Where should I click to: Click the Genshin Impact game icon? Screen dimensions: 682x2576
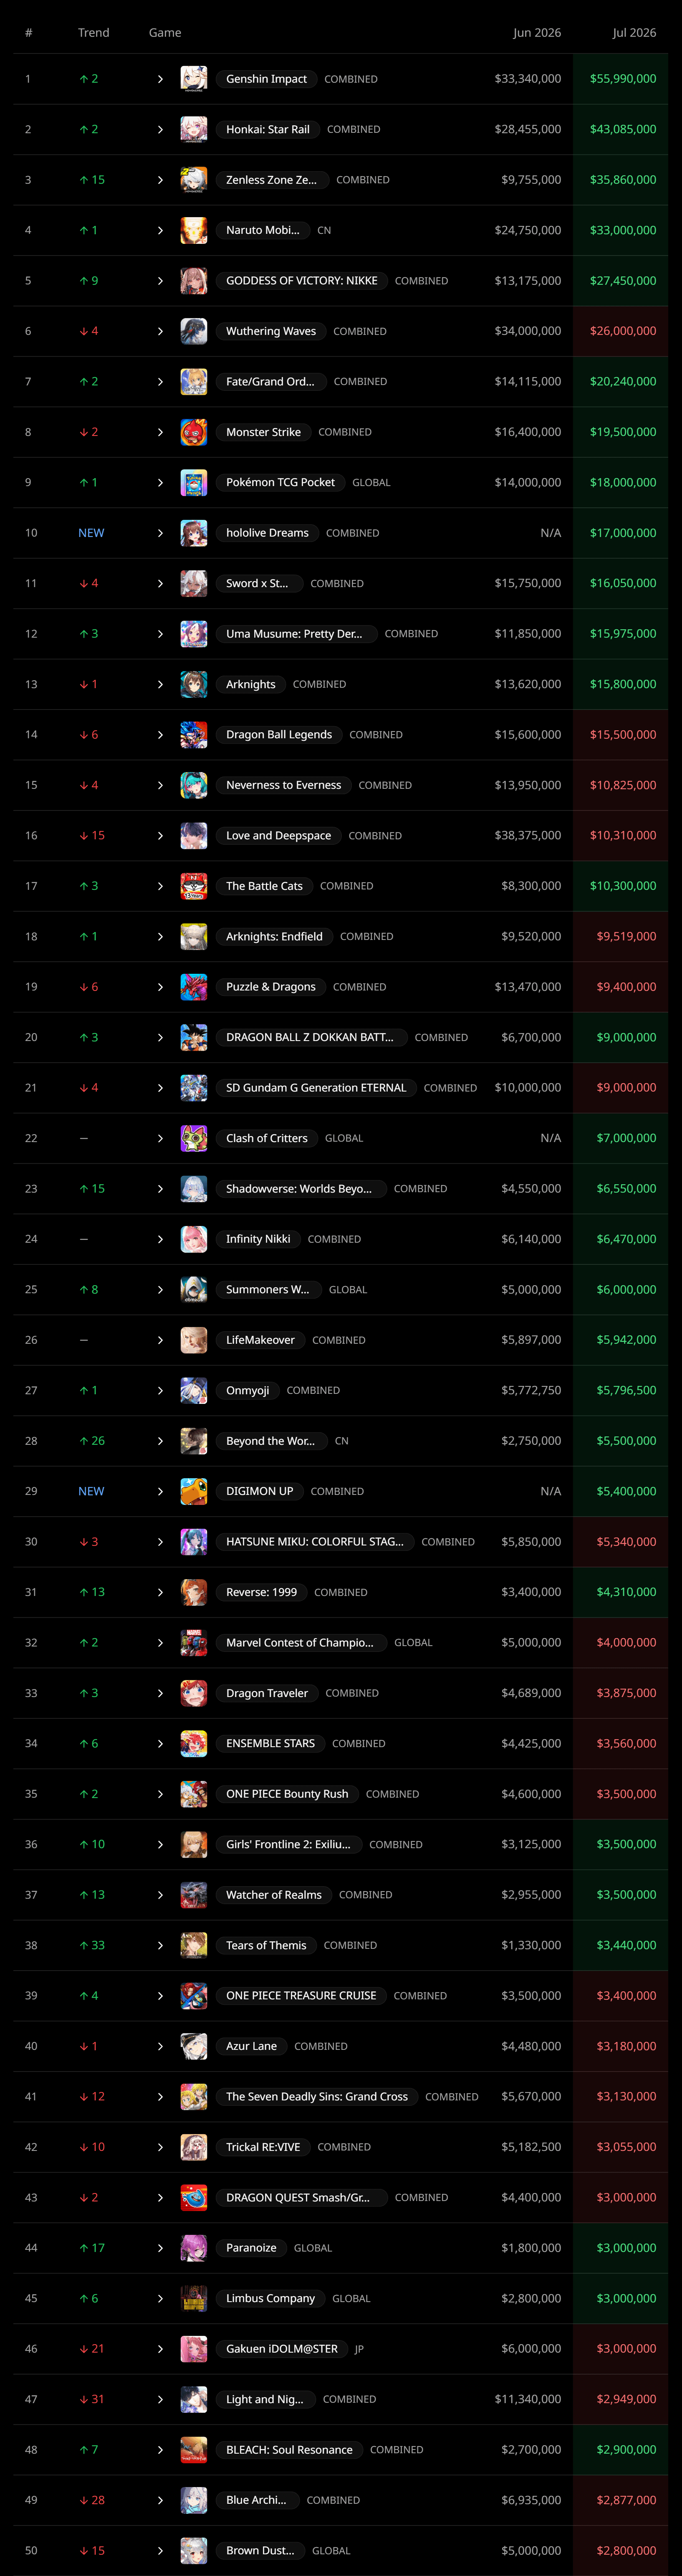click(194, 79)
